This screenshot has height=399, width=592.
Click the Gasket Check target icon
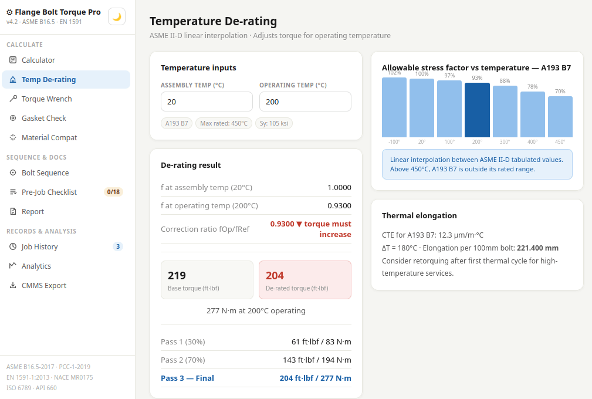[x=13, y=118]
